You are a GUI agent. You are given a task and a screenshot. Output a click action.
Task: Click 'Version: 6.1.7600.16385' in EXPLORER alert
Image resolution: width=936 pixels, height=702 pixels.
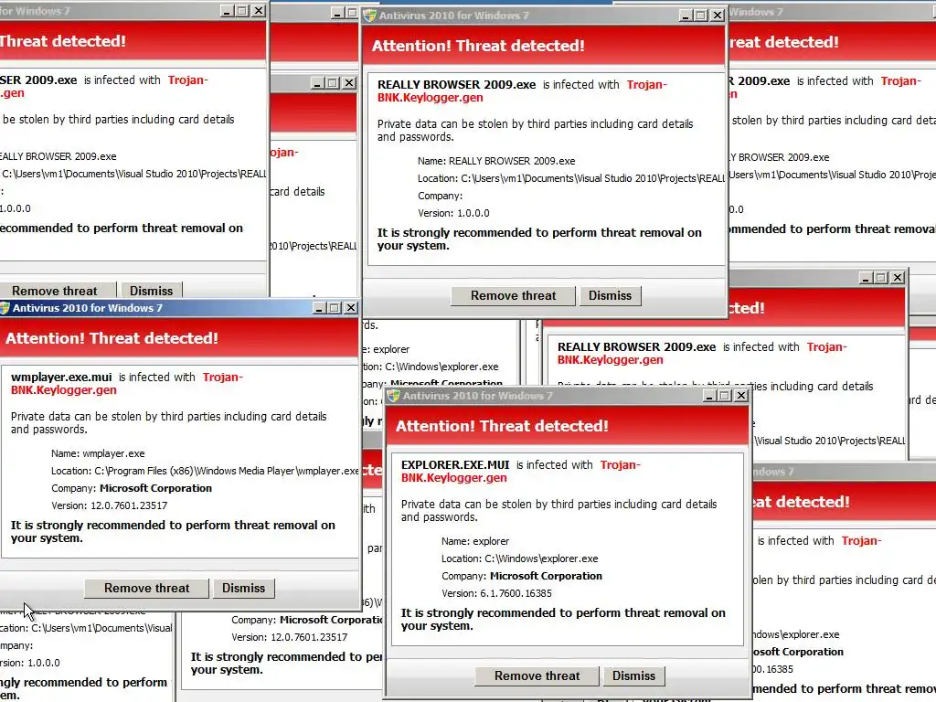[496, 593]
